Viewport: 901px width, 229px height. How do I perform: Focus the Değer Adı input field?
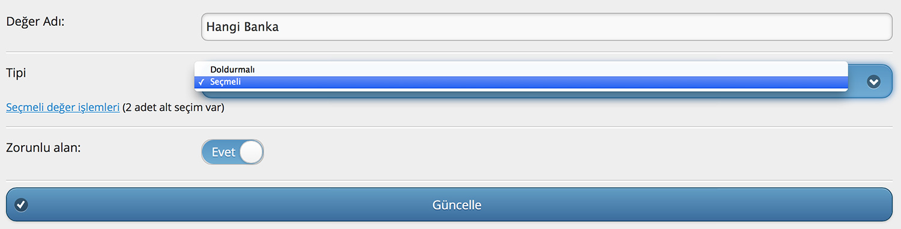tap(547, 27)
